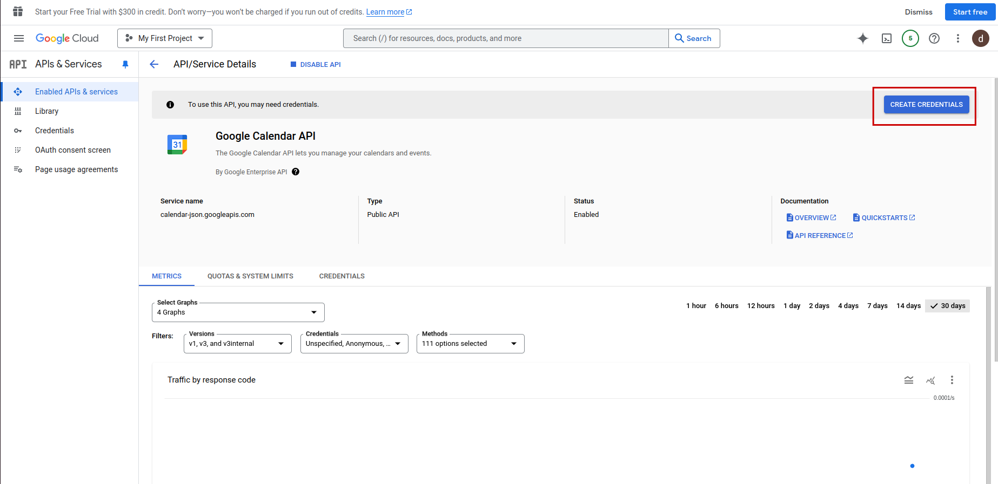Open the Methods filter dropdown
This screenshot has width=998, height=484.
tap(470, 344)
